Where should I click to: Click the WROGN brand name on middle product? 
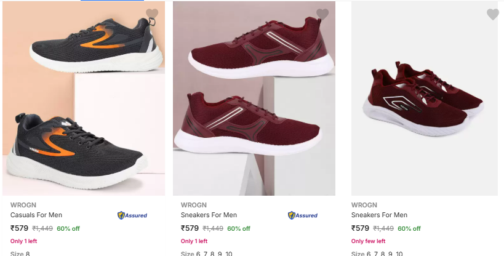coord(193,205)
